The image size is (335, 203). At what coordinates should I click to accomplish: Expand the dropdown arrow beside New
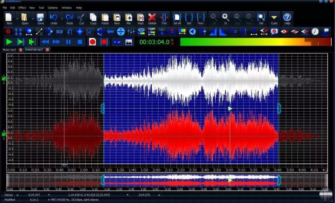[x=17, y=19]
